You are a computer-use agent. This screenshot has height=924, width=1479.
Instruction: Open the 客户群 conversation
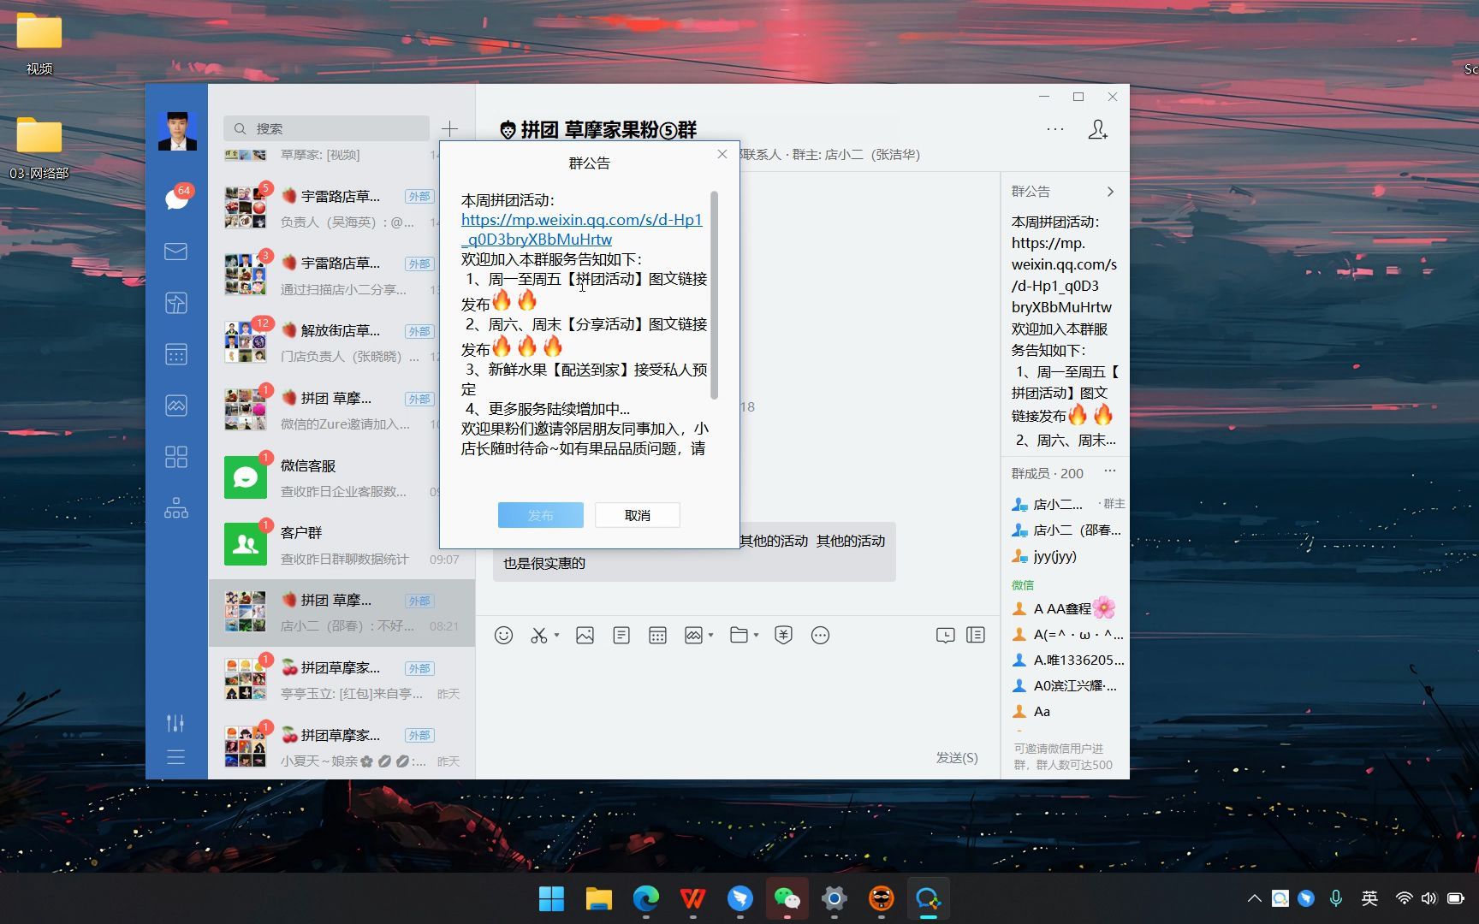[x=342, y=545]
